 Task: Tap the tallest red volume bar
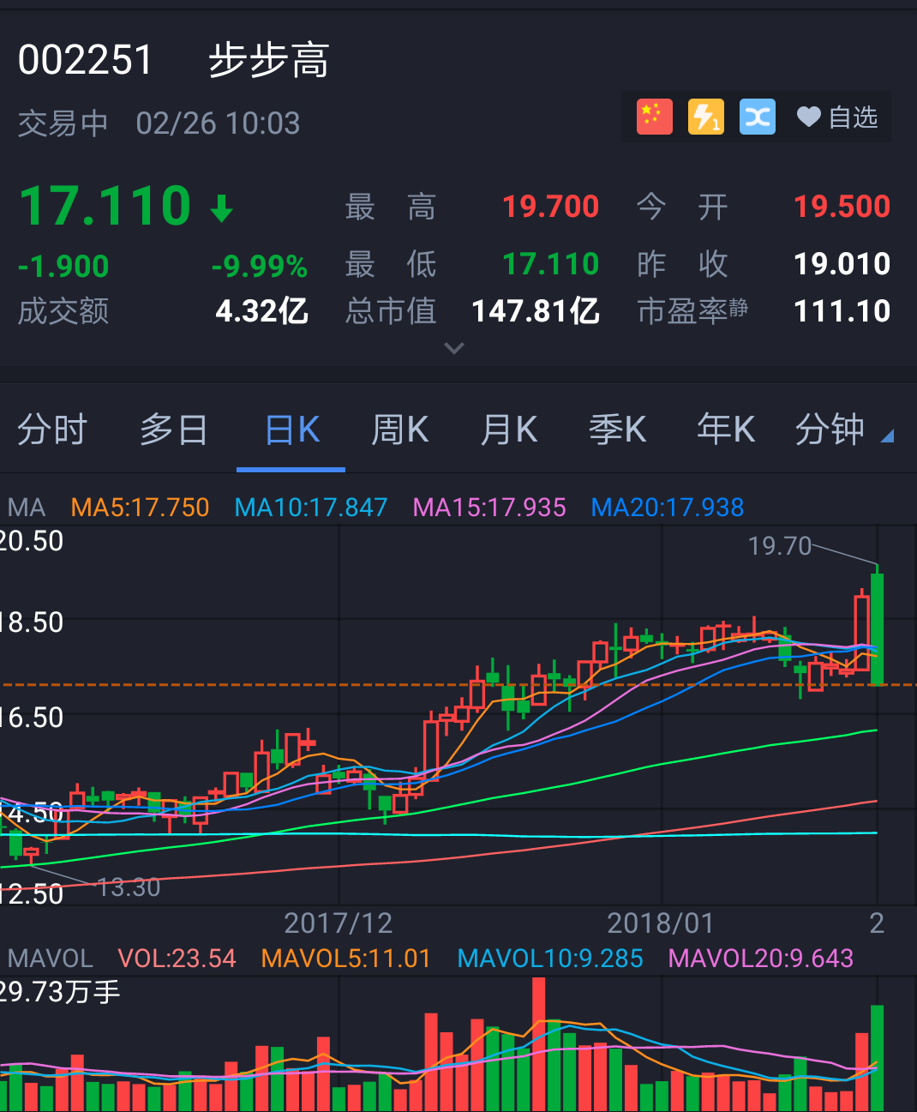(x=538, y=1044)
